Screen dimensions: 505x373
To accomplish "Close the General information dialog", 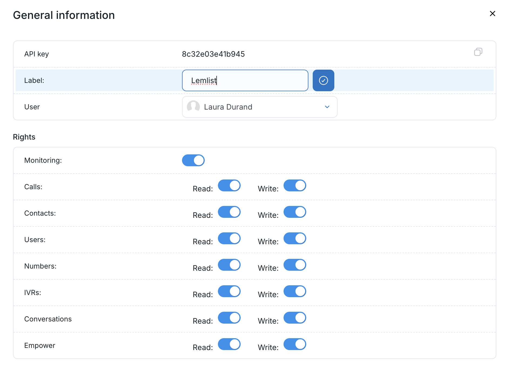I will pos(492,13).
